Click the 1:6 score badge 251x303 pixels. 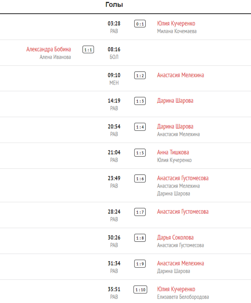[x=140, y=179]
